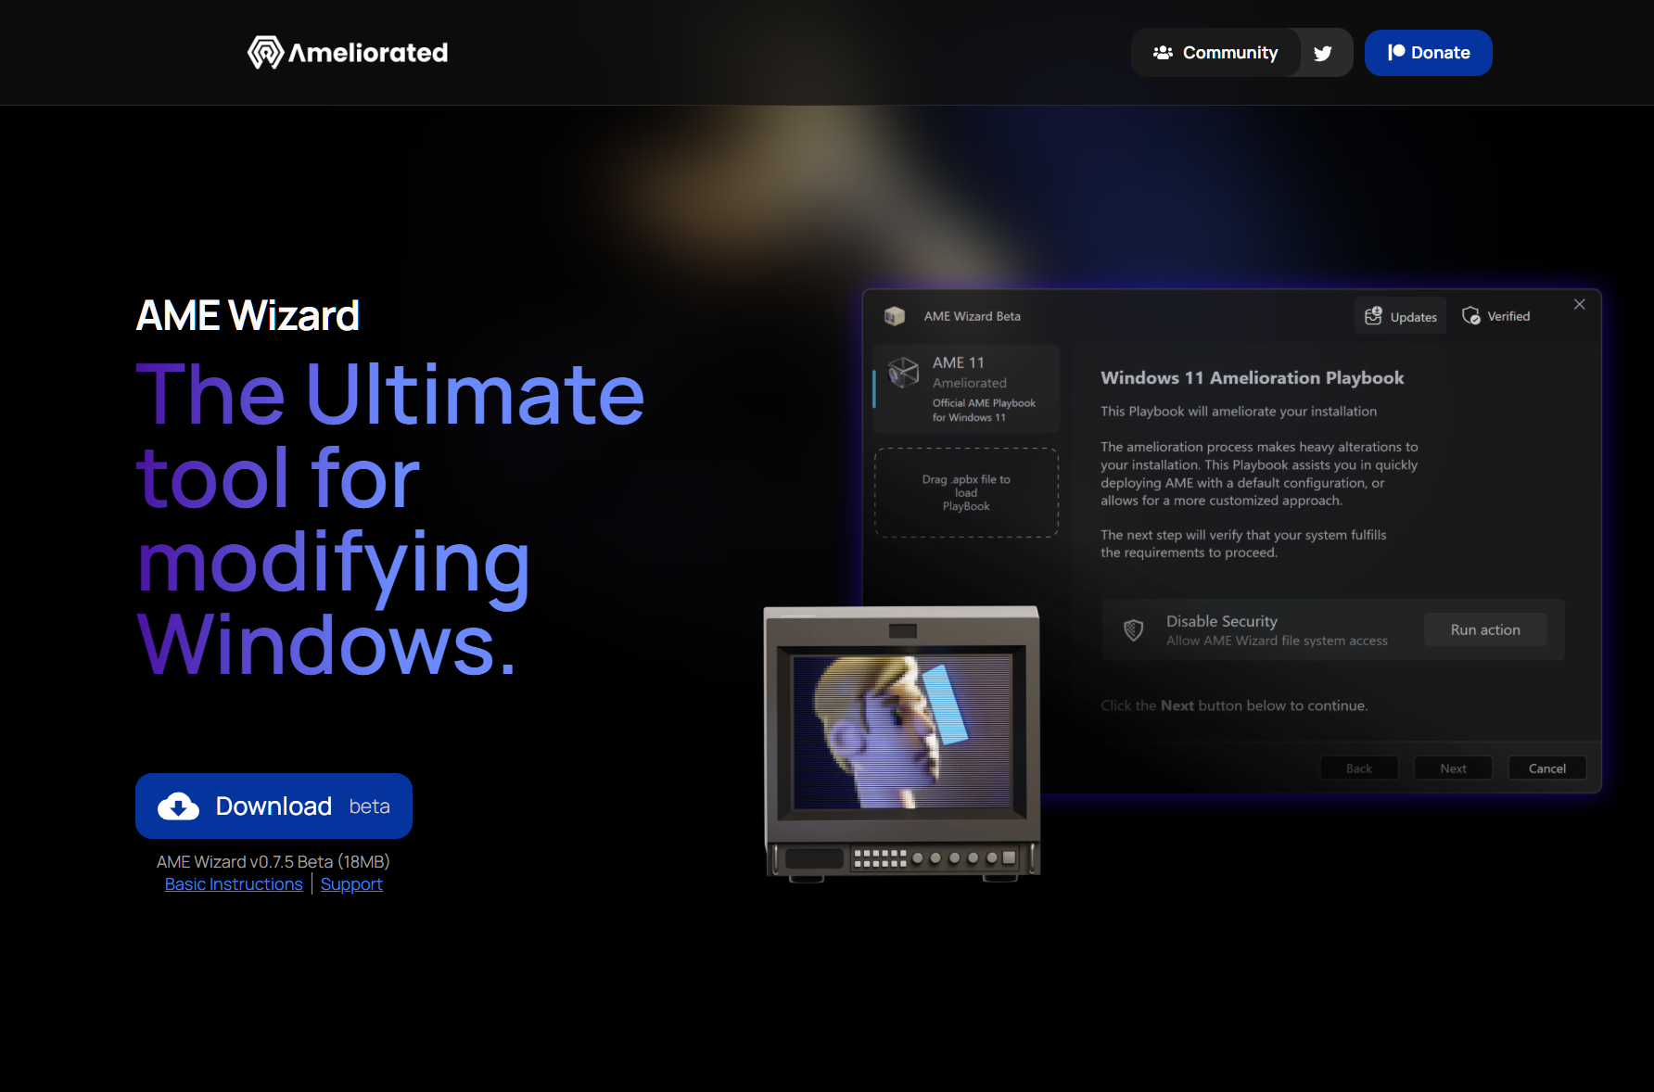Run the Disable Security action
The height and width of the screenshot is (1092, 1654).
point(1485,630)
